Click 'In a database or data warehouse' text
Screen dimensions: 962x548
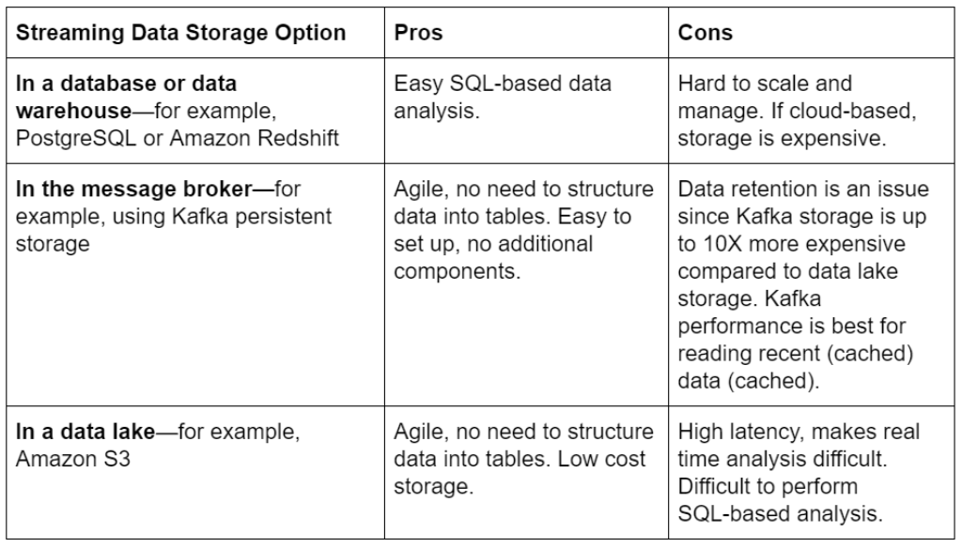126,97
